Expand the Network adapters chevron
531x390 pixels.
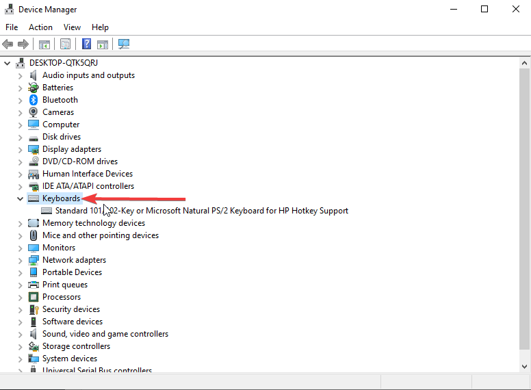[20, 261]
